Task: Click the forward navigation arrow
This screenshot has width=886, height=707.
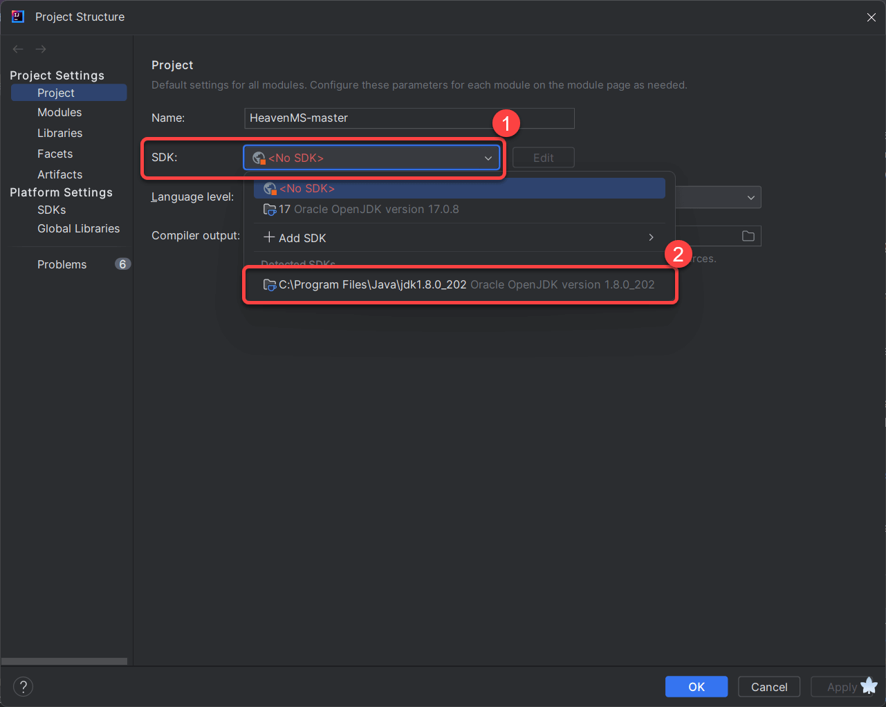Action: coord(41,49)
